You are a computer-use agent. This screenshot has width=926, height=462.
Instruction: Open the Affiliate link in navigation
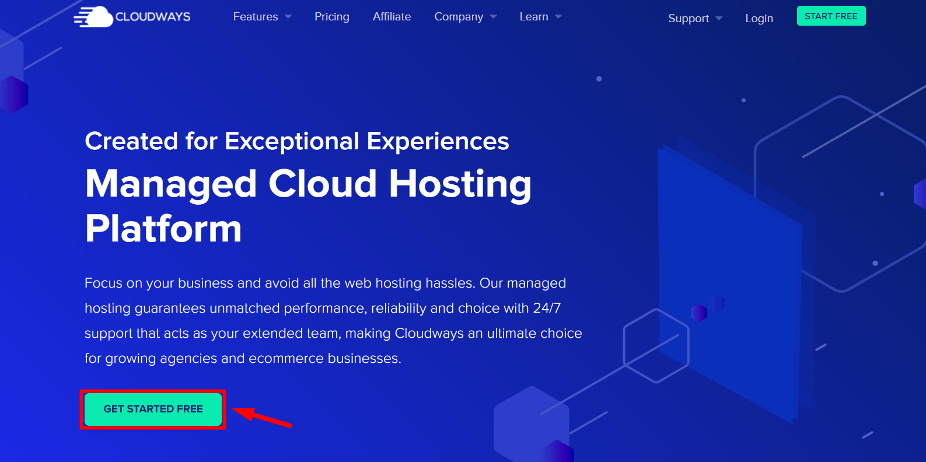pos(392,17)
